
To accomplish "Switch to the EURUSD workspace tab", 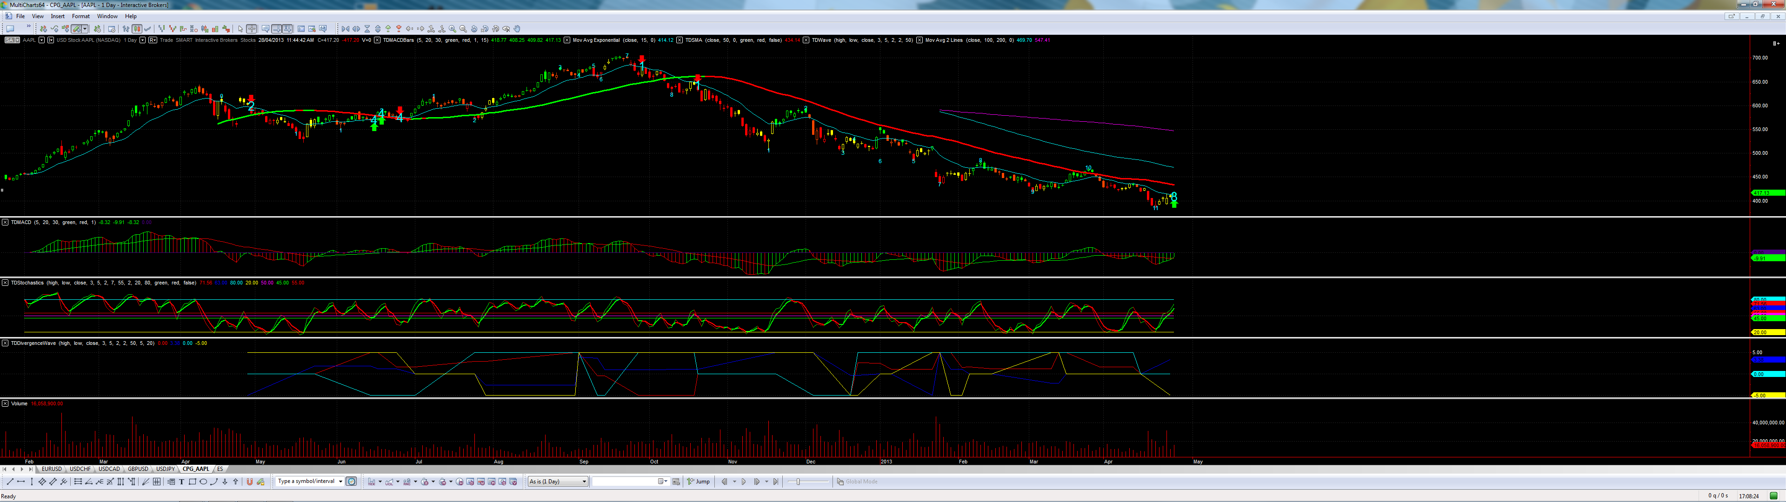I will [52, 469].
